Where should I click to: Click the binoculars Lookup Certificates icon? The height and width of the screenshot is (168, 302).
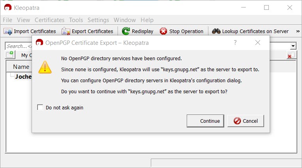[216, 31]
